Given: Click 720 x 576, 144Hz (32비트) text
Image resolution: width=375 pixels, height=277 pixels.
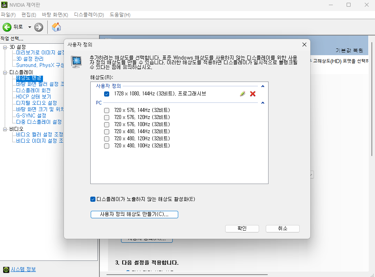Looking at the screenshot, I should pos(142,110).
